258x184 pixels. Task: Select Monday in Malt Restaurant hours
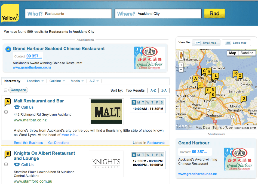[x=139, y=102]
